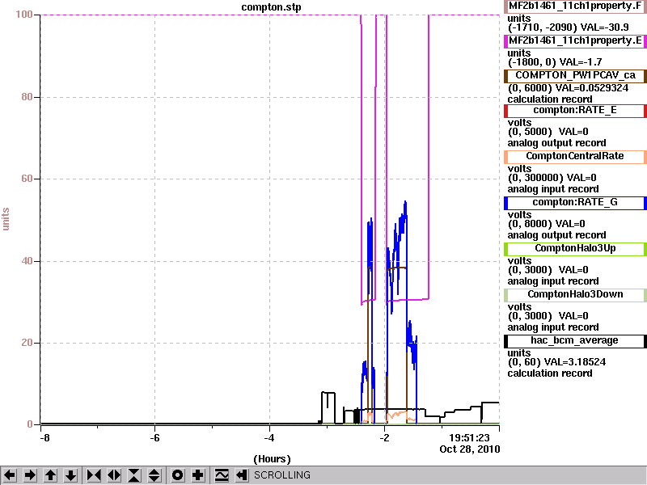Pan the graph up with up arrow
Image resolution: width=647 pixels, height=485 pixels.
click(x=50, y=475)
